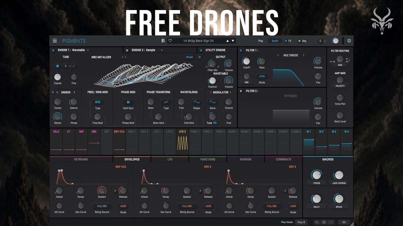Image resolution: width=403 pixels, height=226 pixels.
Task: Click the master volume knob in top bar
Action: (336, 41)
